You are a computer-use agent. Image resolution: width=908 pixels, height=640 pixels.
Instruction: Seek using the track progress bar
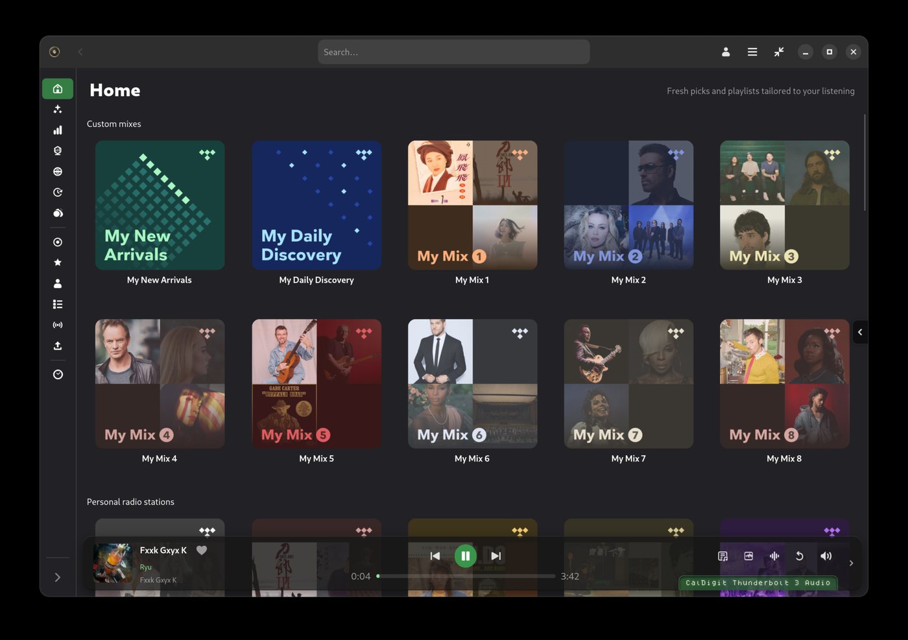pyautogui.click(x=466, y=576)
